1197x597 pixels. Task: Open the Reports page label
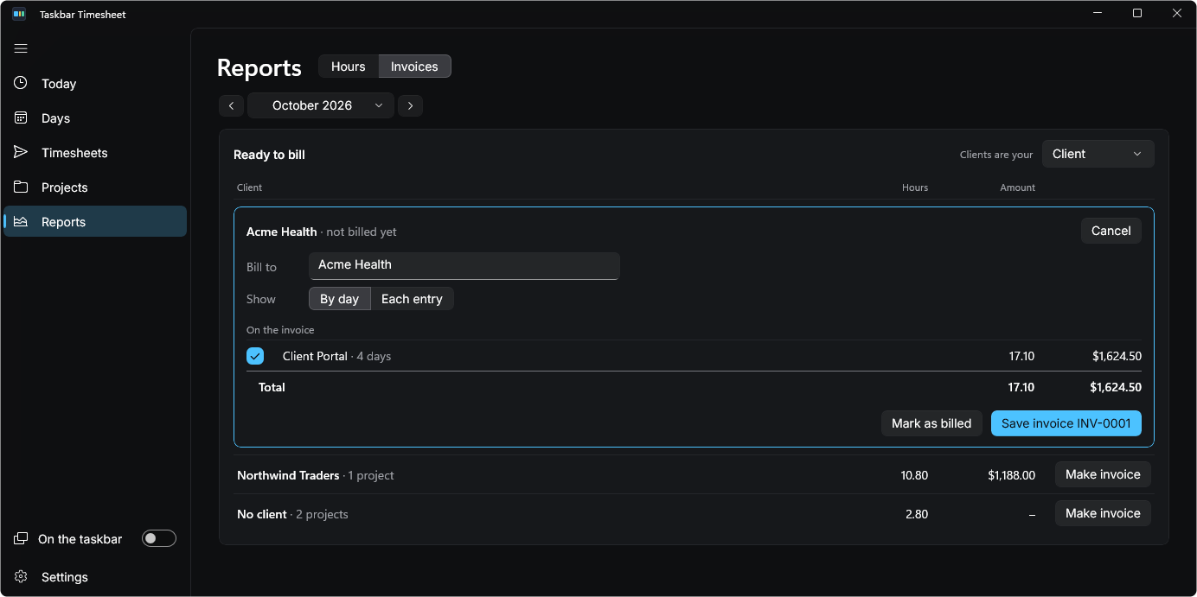[64, 222]
